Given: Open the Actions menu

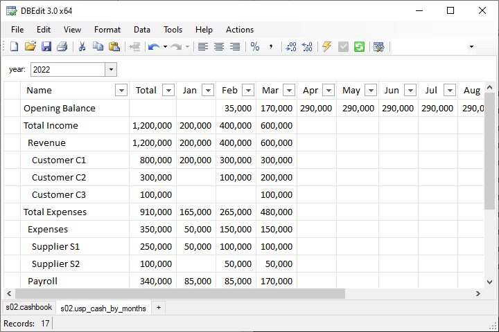Looking at the screenshot, I should pyautogui.click(x=240, y=30).
